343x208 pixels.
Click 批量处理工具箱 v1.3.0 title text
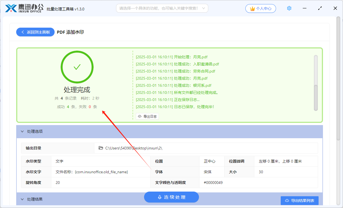tap(66, 9)
